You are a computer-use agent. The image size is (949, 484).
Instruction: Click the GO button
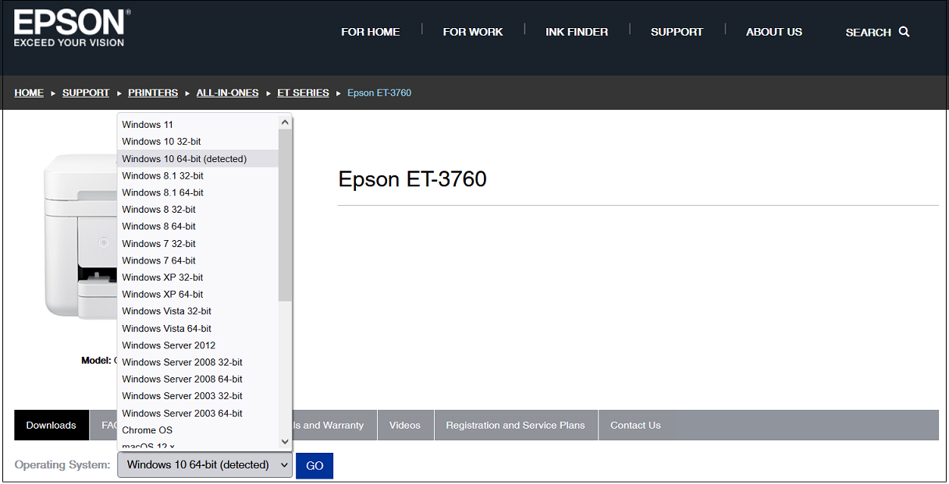coord(315,466)
